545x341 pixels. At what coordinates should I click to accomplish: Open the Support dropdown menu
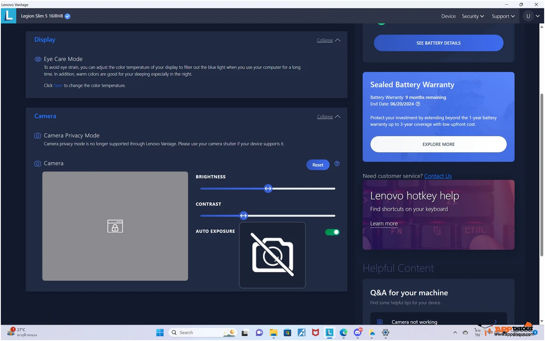coord(503,16)
